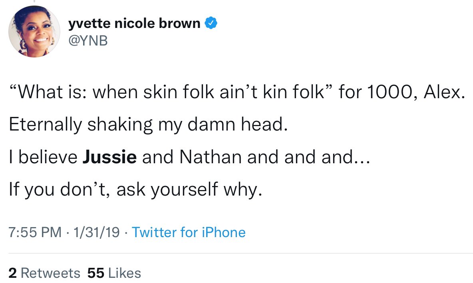
Task: Click the blue verified badge icon
Action: tap(211, 24)
